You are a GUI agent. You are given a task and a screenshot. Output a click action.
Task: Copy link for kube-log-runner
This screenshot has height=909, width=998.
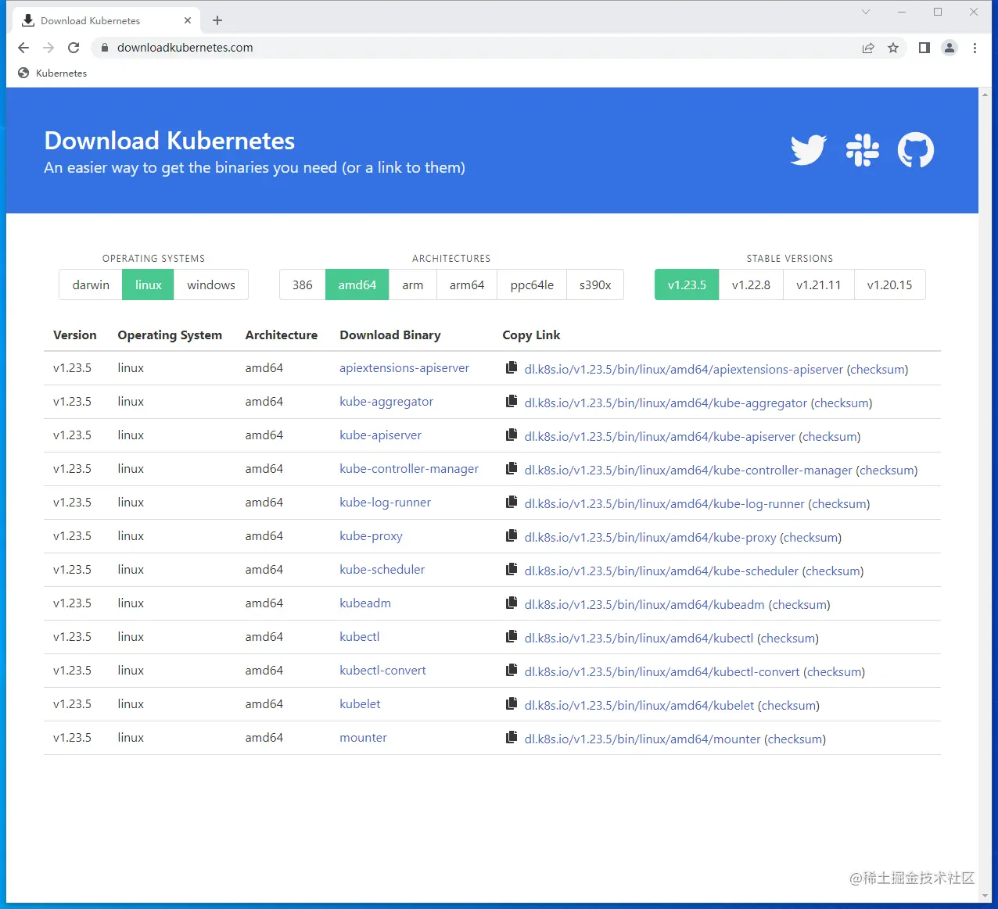point(512,502)
